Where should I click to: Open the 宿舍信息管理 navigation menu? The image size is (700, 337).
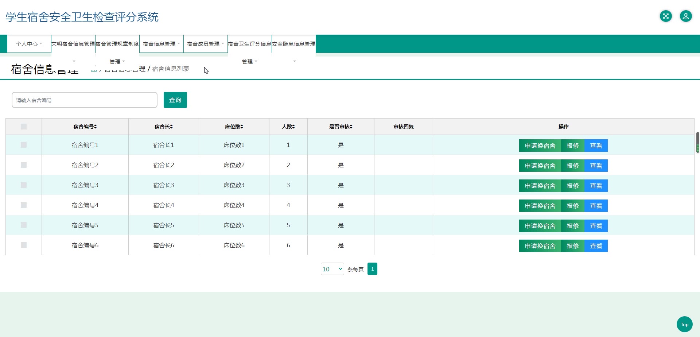pos(161,44)
